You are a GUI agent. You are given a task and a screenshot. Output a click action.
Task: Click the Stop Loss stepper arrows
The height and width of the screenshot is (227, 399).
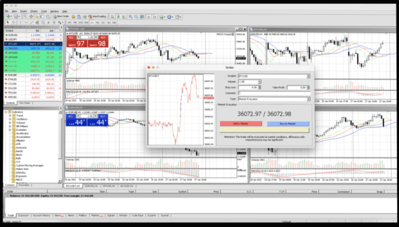tap(259, 87)
